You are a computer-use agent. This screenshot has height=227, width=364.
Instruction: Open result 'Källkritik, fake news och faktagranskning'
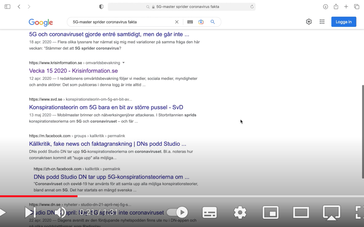coord(107,144)
